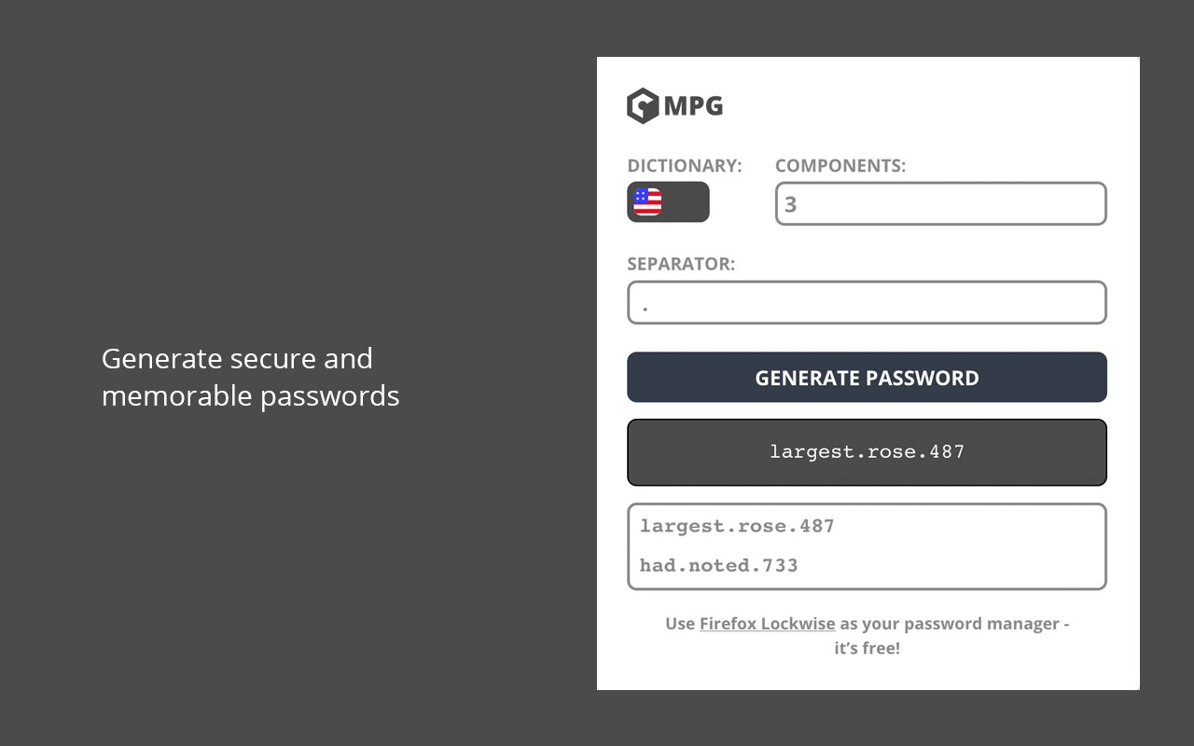The width and height of the screenshot is (1194, 746).
Task: Click the DICTIONARY label
Action: 684,166
